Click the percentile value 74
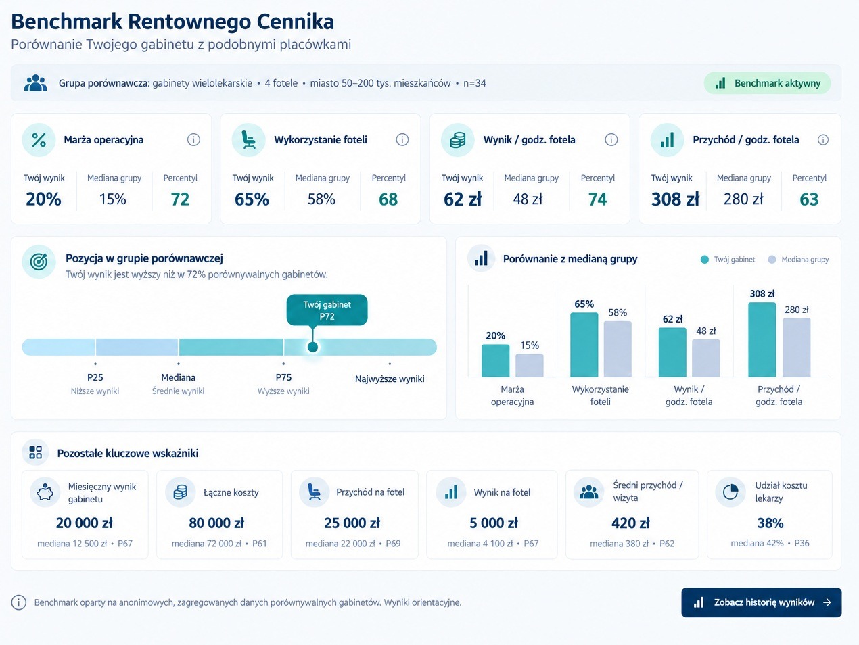859x645 pixels. 597,199
